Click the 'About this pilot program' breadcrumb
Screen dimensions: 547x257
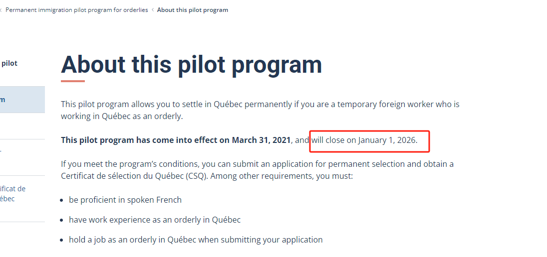[193, 10]
